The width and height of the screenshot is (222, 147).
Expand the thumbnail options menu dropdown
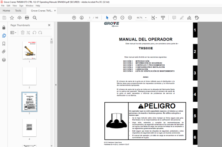[x=13, y=33]
